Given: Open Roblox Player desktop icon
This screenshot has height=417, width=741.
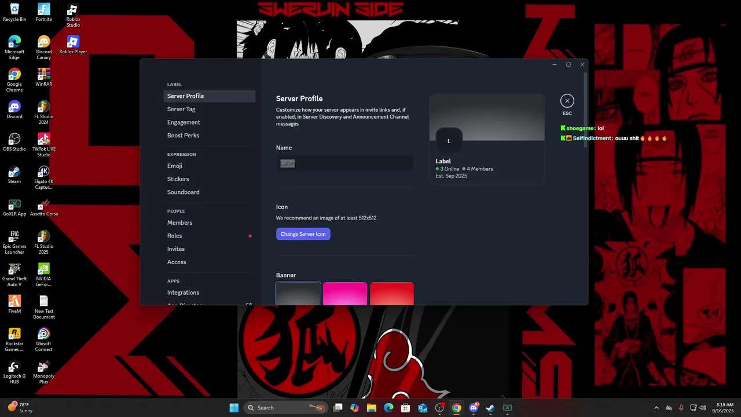Looking at the screenshot, I should (x=73, y=45).
